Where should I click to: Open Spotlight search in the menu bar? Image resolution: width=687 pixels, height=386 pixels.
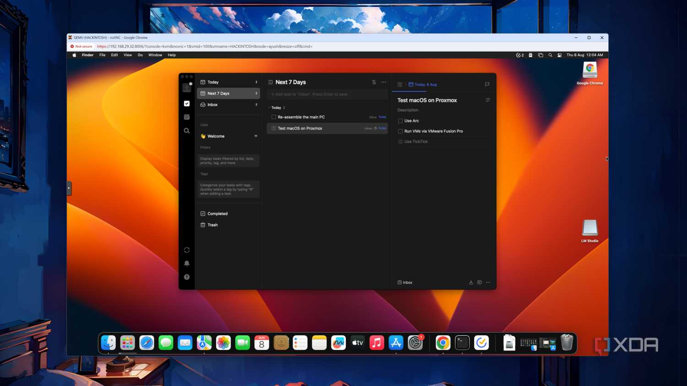[x=550, y=55]
